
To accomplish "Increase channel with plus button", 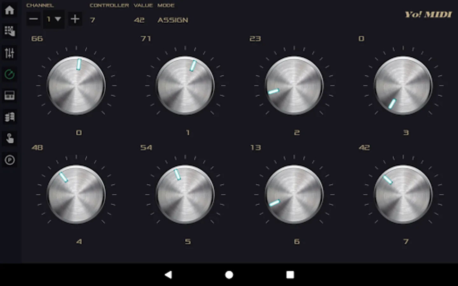I will click(75, 19).
